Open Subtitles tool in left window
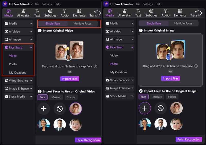Viewport: 206px width, 145px height. point(50,13)
